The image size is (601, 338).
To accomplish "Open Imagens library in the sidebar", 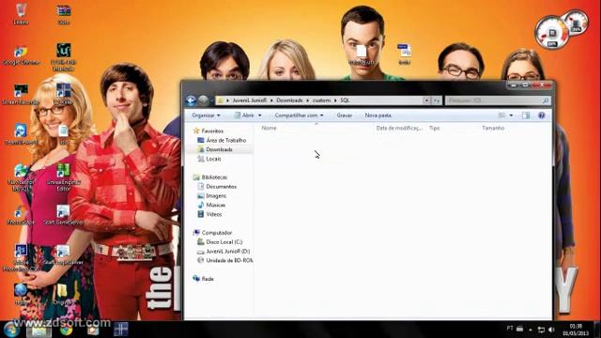I will coord(216,196).
